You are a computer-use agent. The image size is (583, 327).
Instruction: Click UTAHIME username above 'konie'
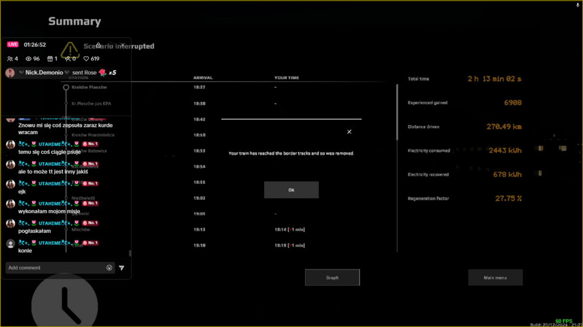pyautogui.click(x=50, y=243)
